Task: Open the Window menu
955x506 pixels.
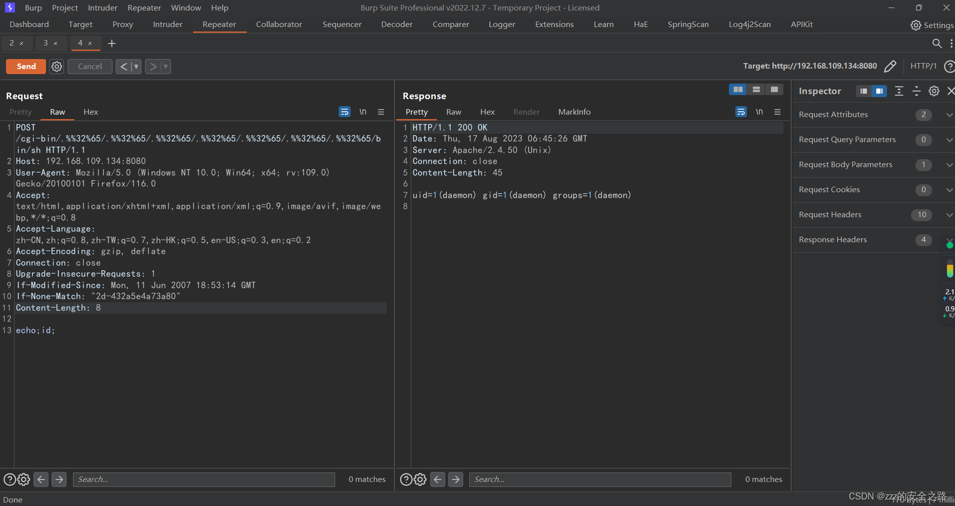Action: coord(186,8)
